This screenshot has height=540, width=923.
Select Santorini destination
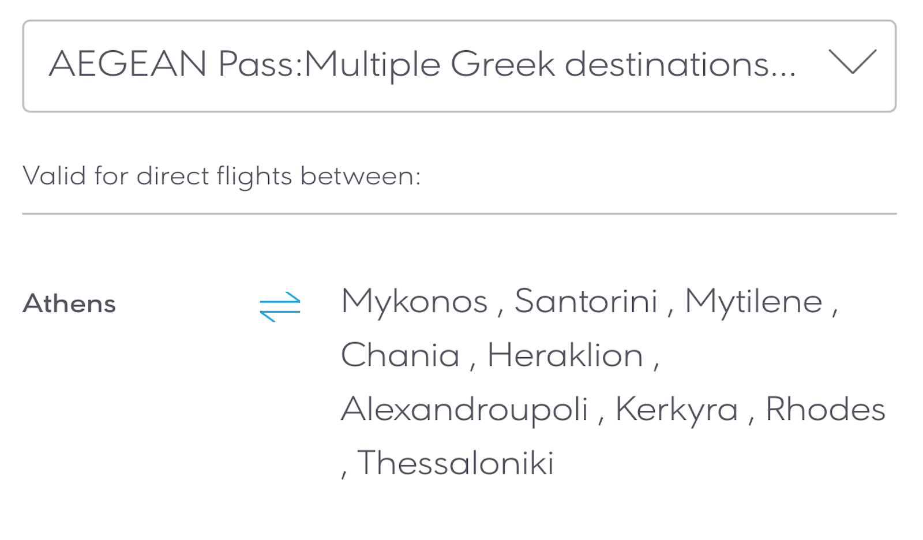point(588,301)
